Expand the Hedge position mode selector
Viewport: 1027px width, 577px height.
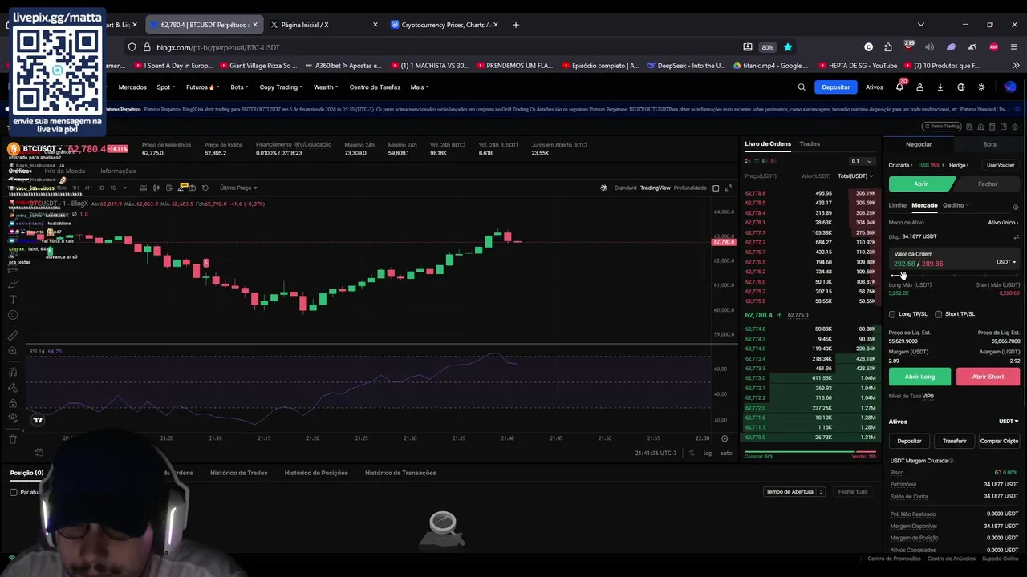[960, 165]
